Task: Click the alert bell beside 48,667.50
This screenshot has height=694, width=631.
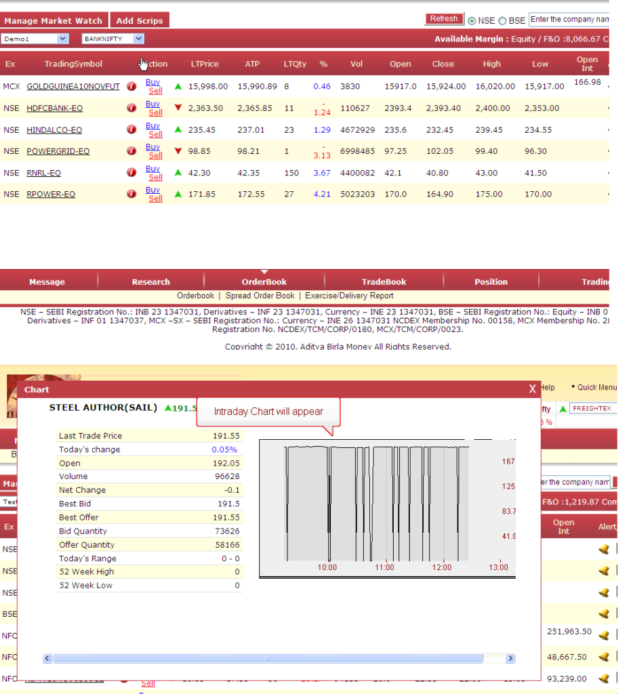Action: point(603,657)
